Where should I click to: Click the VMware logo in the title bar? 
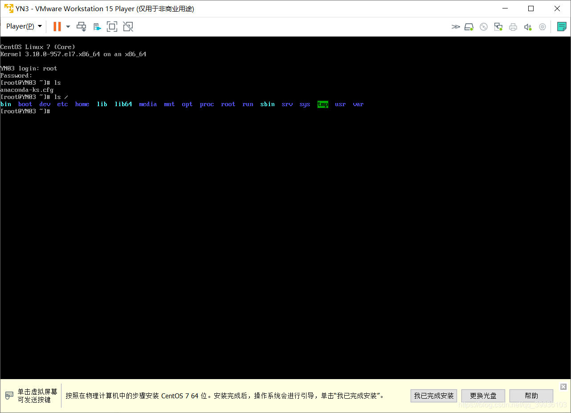coord(8,8)
